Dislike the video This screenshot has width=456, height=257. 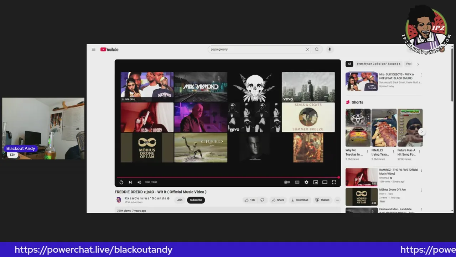pyautogui.click(x=262, y=200)
